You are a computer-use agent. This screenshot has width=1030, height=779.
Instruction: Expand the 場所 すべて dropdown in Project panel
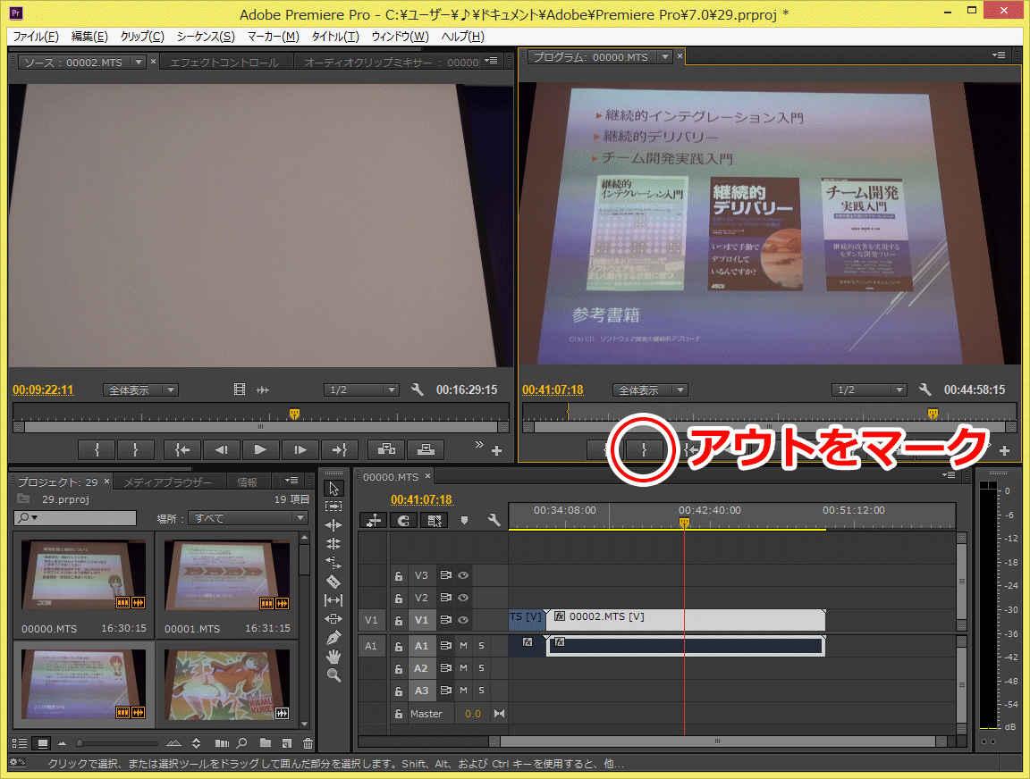[x=247, y=518]
